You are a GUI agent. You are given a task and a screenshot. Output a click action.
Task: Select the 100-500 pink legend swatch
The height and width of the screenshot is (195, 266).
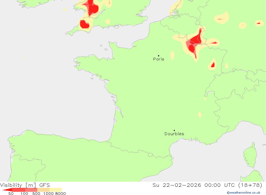(31, 190)
